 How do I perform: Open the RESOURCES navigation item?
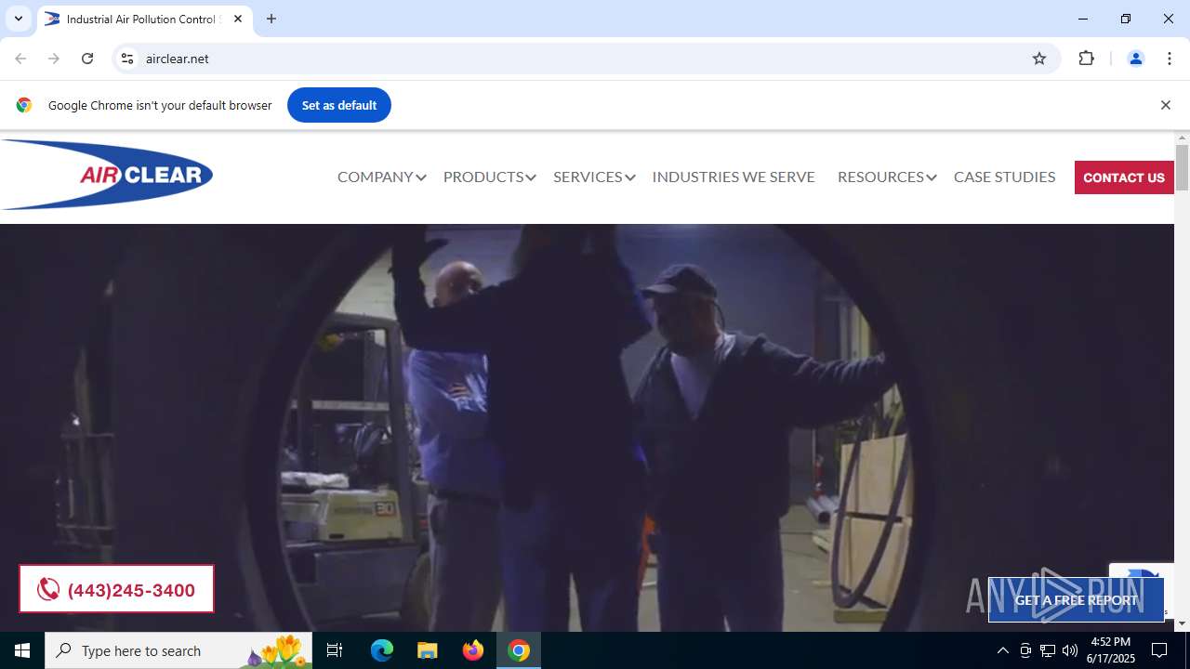tap(880, 177)
